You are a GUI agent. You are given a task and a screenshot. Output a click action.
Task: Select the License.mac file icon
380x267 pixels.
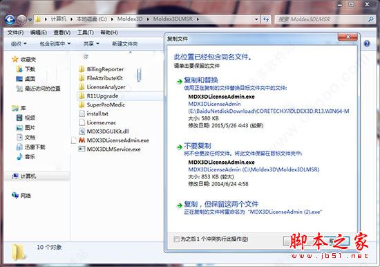pyautogui.click(x=82, y=122)
